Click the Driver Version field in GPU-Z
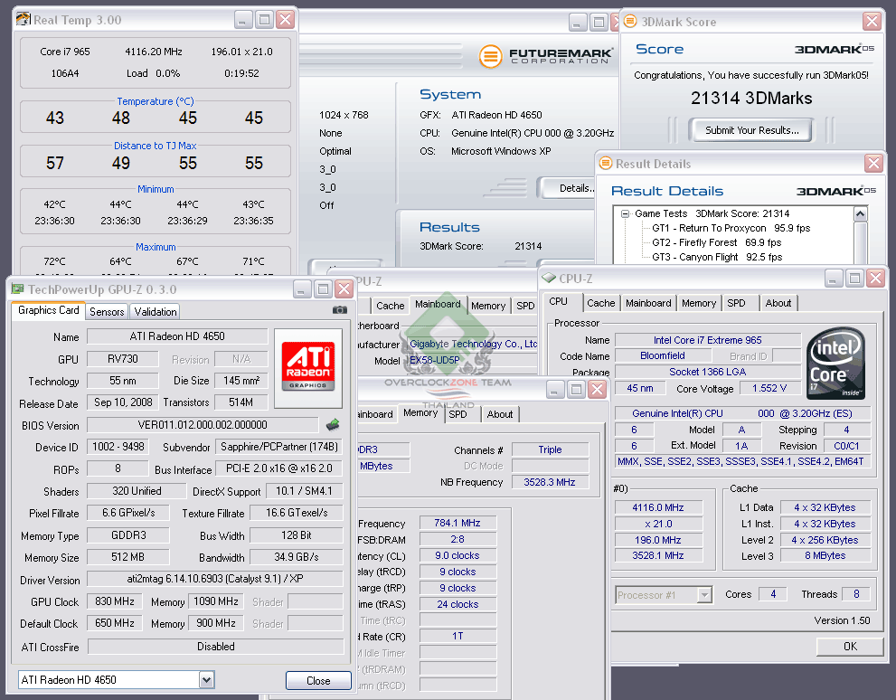896x700 pixels. click(x=215, y=578)
